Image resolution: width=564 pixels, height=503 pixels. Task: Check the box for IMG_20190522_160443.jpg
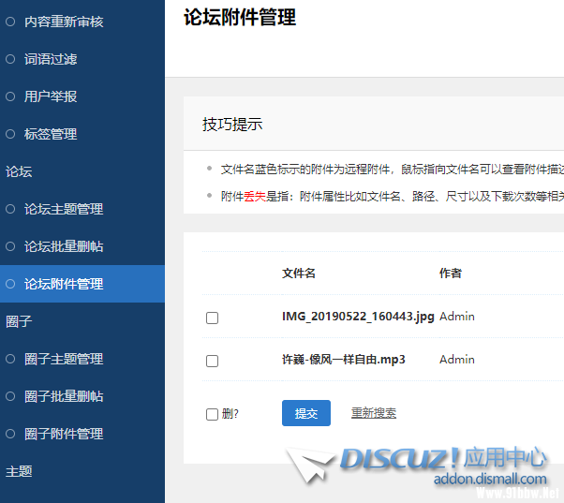pos(212,318)
